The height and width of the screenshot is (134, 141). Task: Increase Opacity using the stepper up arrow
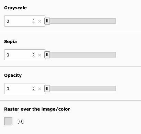click(x=33, y=87)
